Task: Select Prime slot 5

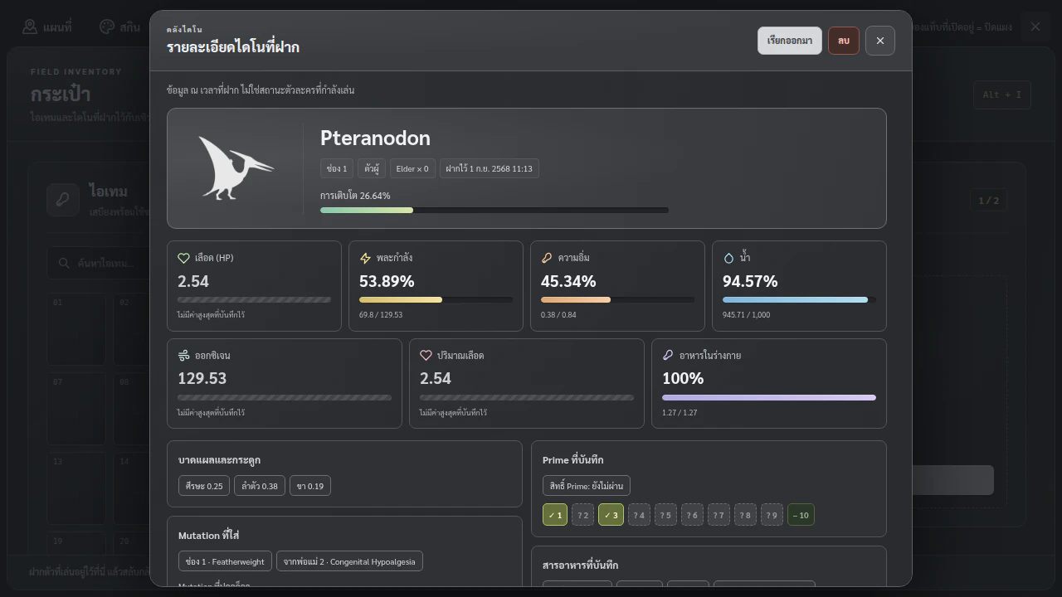Action: coord(665,515)
